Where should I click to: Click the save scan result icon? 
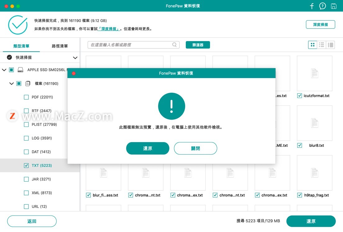click(334, 6)
